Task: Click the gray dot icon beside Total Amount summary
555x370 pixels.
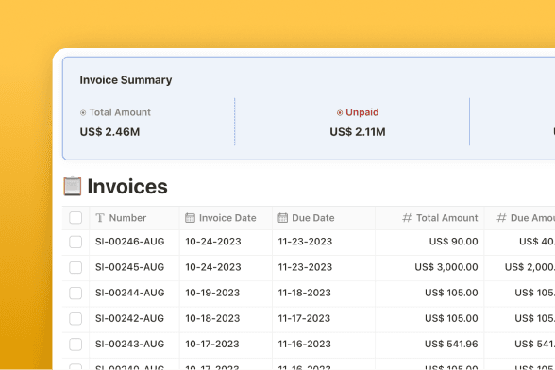Action: (83, 112)
